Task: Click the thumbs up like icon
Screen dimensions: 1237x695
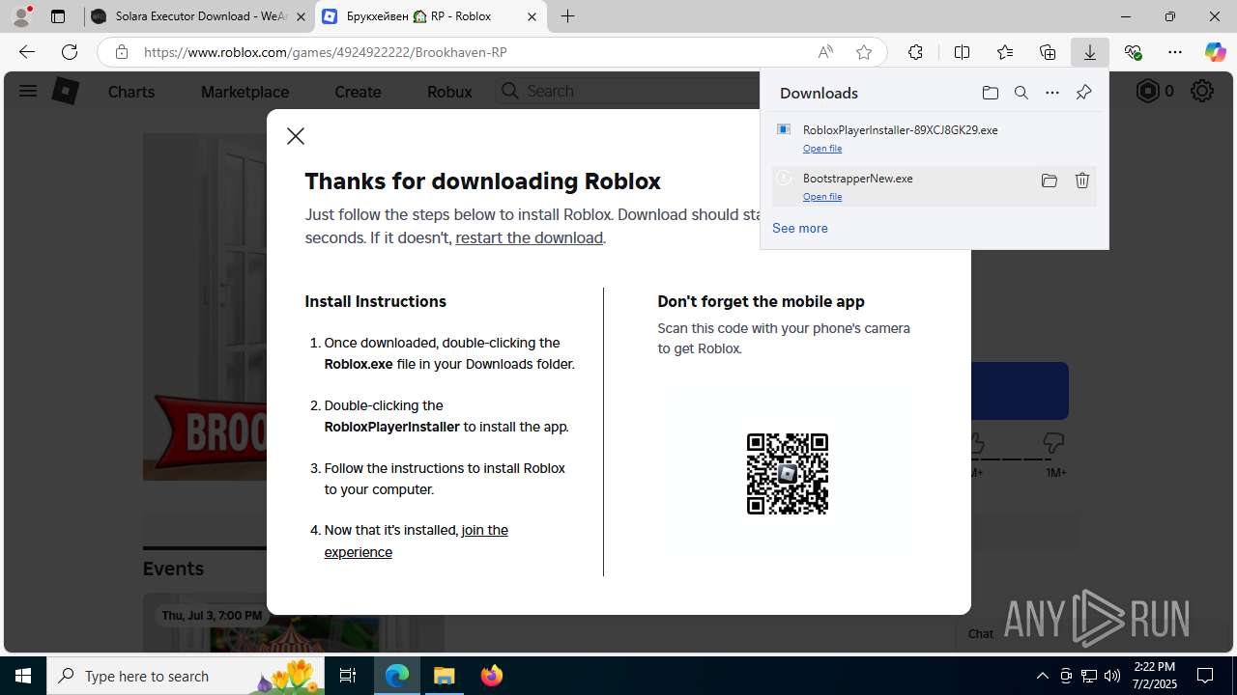Action: click(x=974, y=443)
